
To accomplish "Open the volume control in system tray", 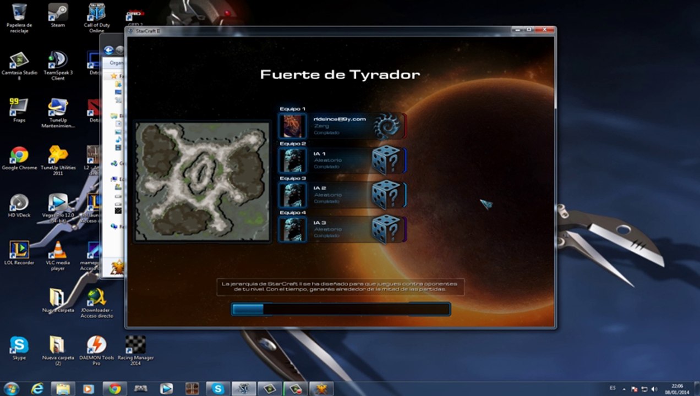I will coord(654,389).
